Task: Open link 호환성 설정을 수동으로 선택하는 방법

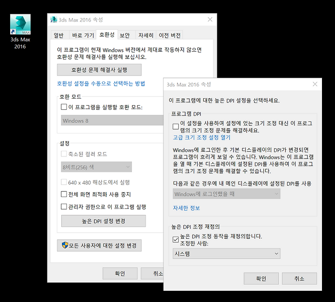Action: 101,83
